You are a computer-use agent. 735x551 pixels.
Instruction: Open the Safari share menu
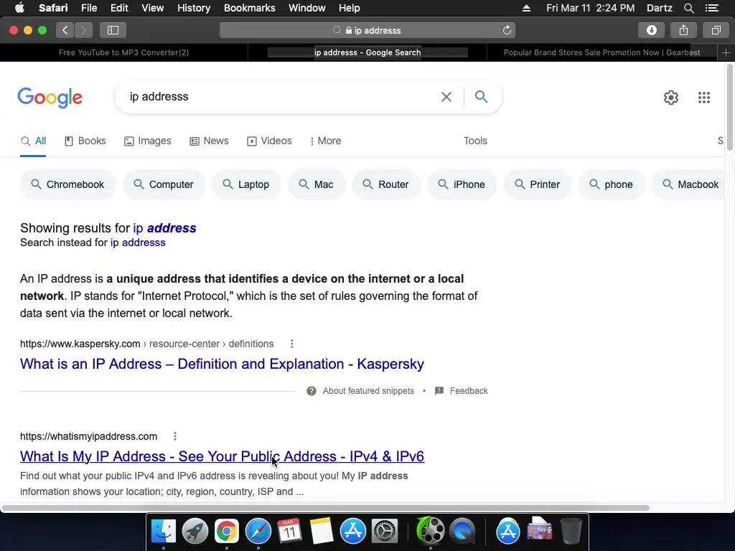point(683,30)
